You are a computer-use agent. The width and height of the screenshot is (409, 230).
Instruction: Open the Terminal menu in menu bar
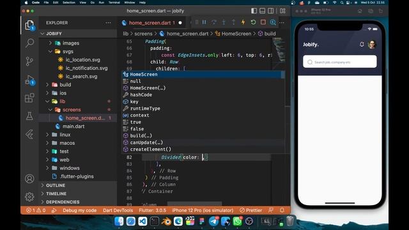coord(114,3)
